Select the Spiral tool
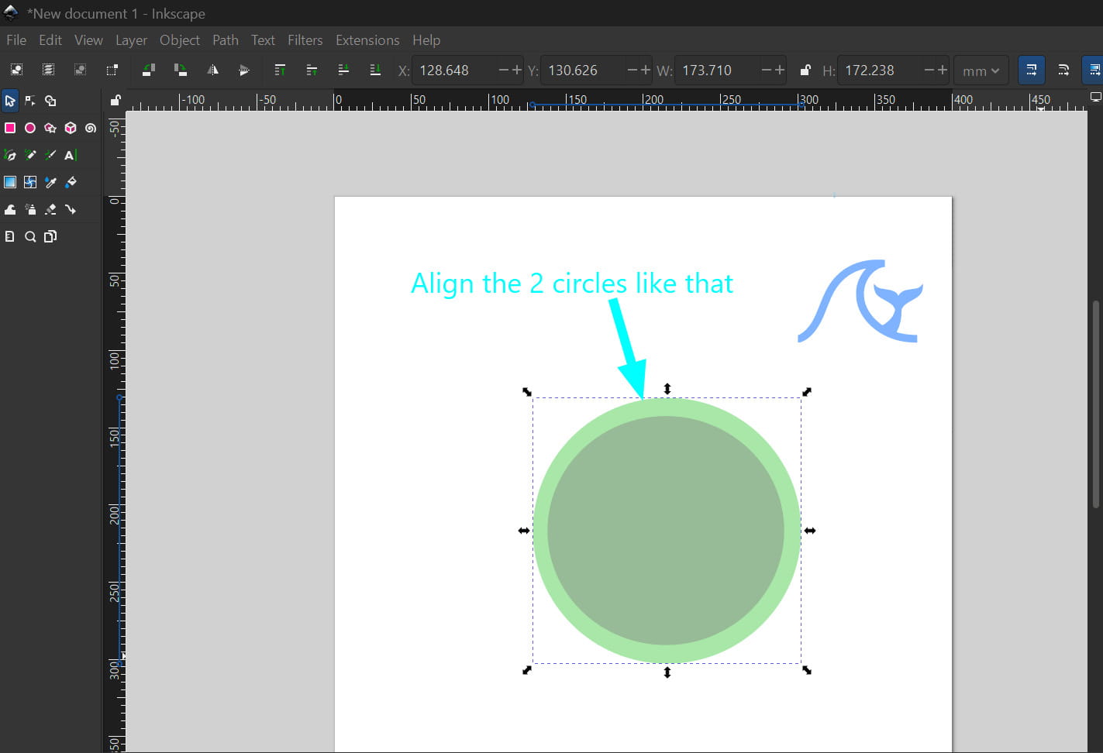The width and height of the screenshot is (1103, 753). [x=91, y=128]
